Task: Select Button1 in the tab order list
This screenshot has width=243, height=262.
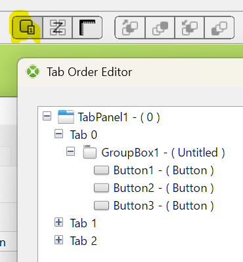Action: click(x=154, y=170)
